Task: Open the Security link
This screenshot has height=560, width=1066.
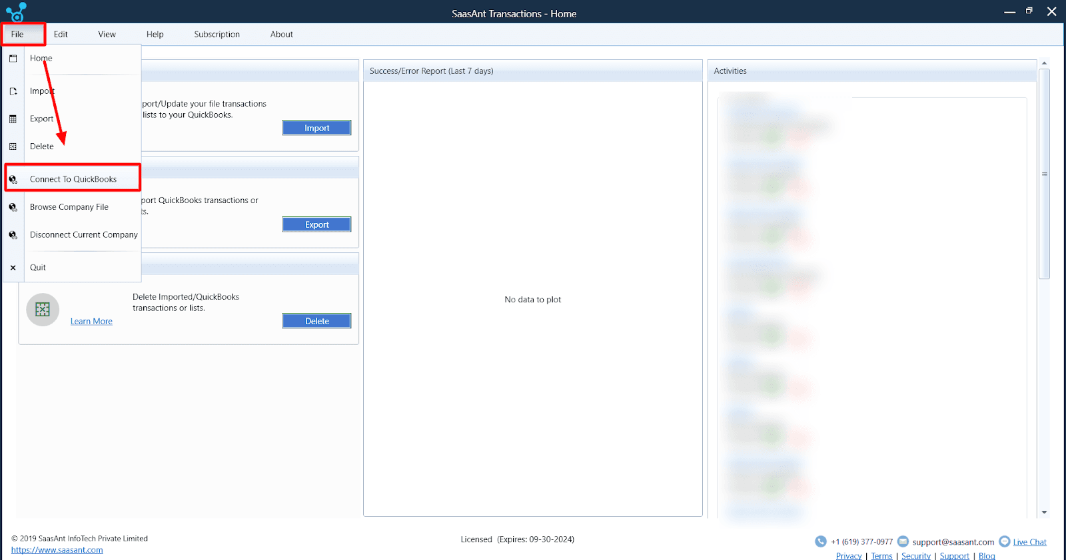Action: pyautogui.click(x=916, y=556)
